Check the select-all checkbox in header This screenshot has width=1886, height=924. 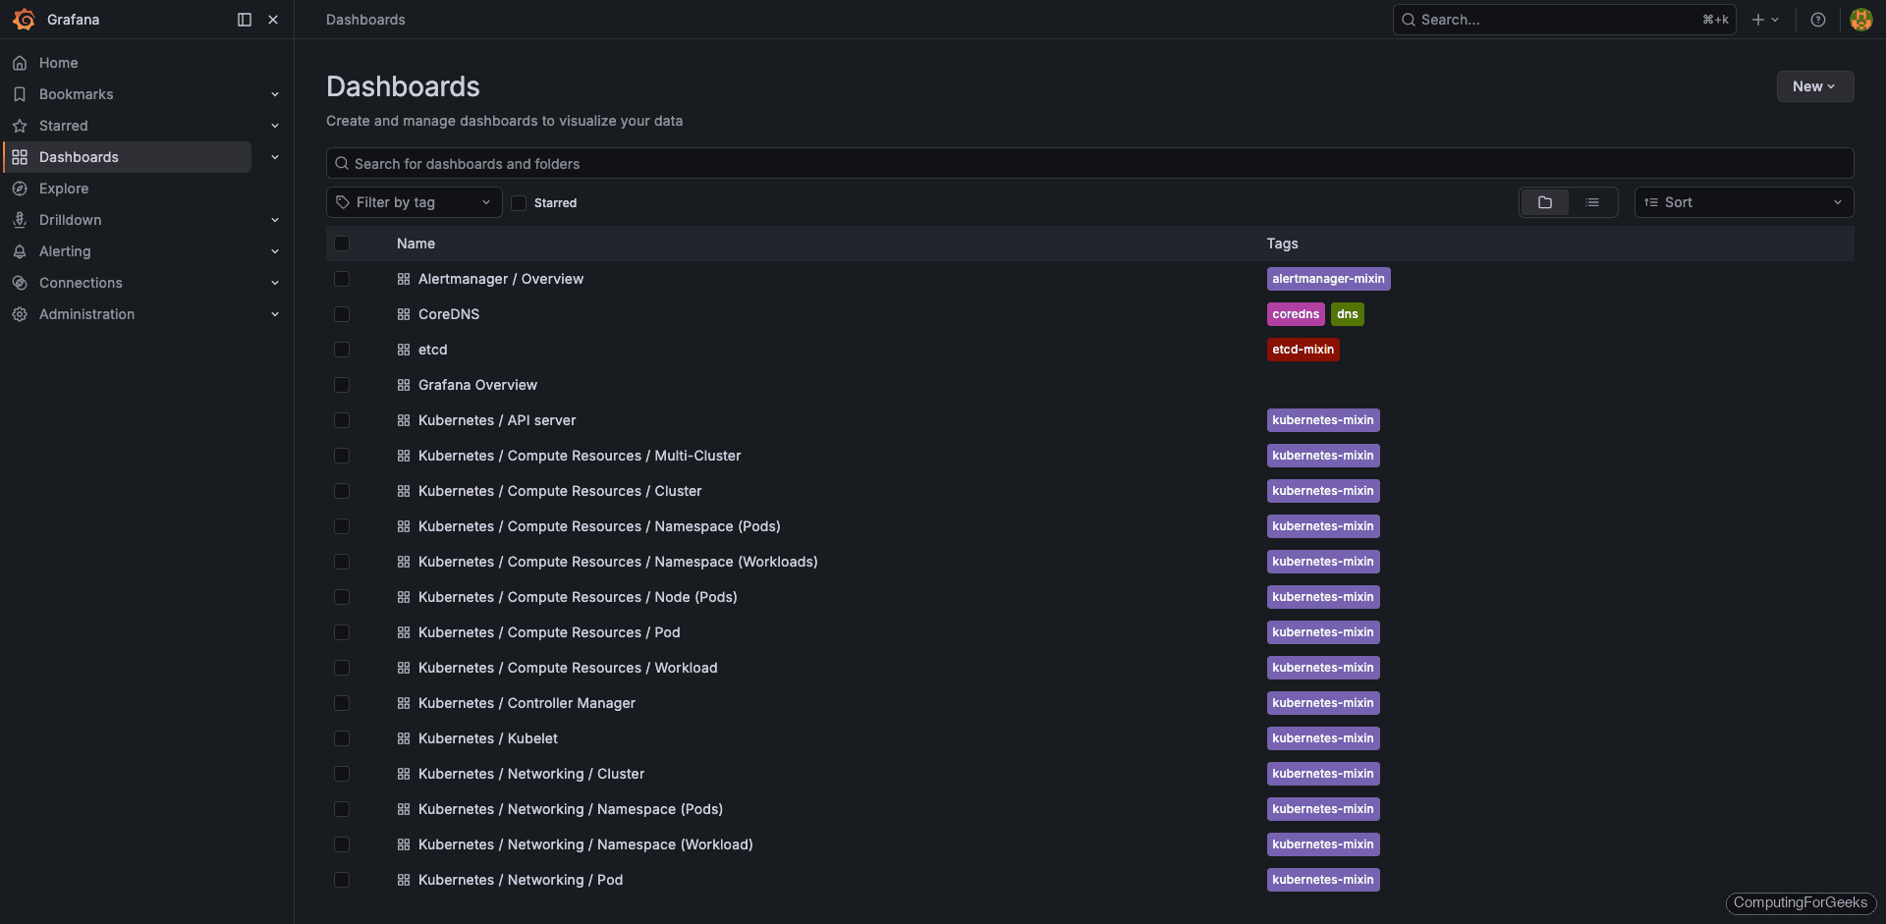pyautogui.click(x=342, y=243)
